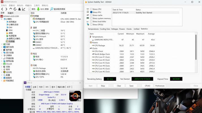The image size is (202, 113).
Task: Open the graph chart icon in toolbar
Action: coord(23,9)
